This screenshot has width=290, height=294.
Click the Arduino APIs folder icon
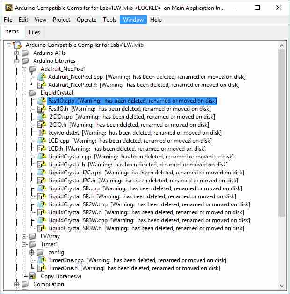pyautogui.click(x=25, y=53)
